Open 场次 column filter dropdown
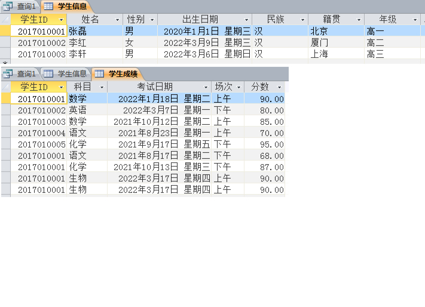The width and height of the screenshot is (425, 307). [x=239, y=87]
